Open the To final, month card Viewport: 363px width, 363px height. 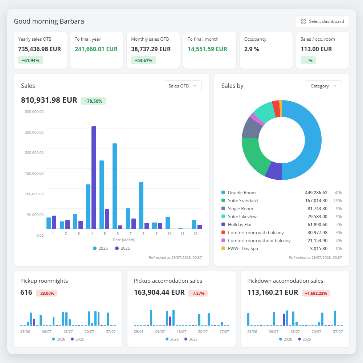210,50
